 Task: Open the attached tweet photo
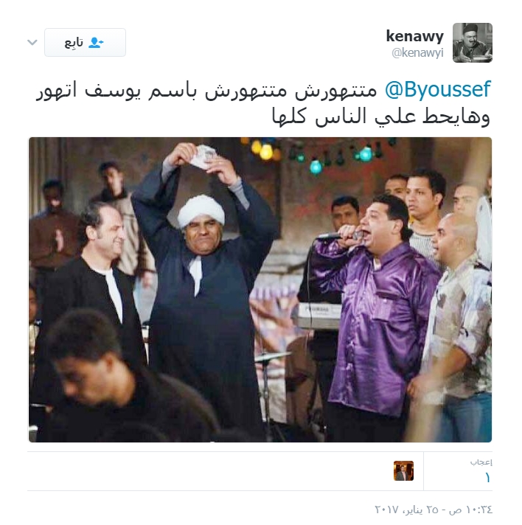point(260,290)
